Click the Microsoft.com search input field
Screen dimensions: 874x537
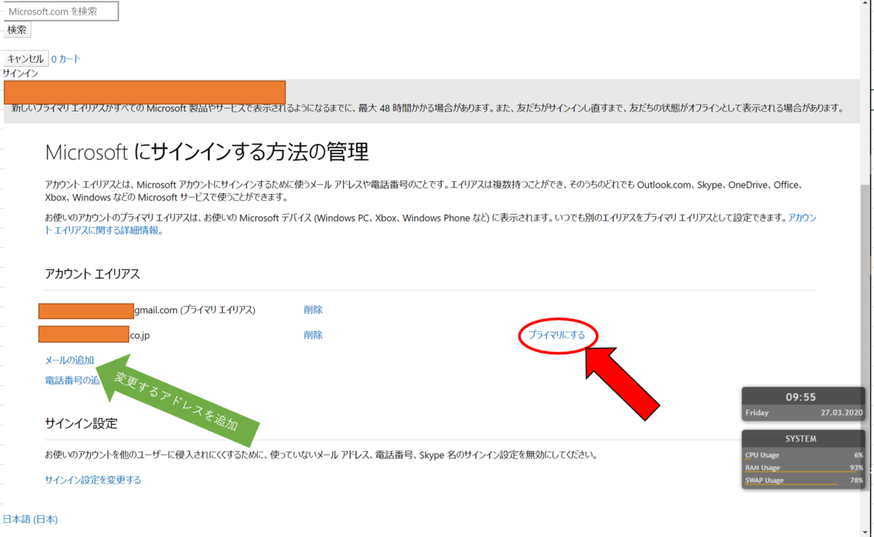coord(60,11)
